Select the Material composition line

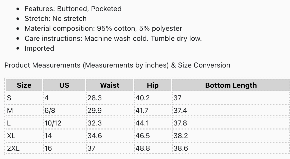pyautogui.click(x=103, y=28)
